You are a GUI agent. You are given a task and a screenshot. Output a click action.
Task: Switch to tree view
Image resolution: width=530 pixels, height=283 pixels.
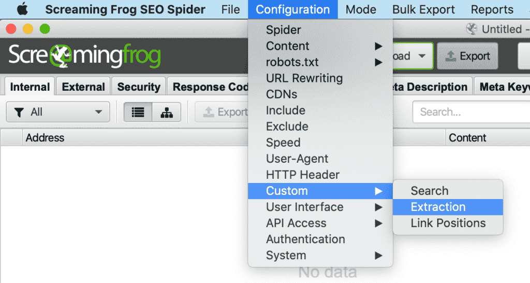click(x=167, y=112)
